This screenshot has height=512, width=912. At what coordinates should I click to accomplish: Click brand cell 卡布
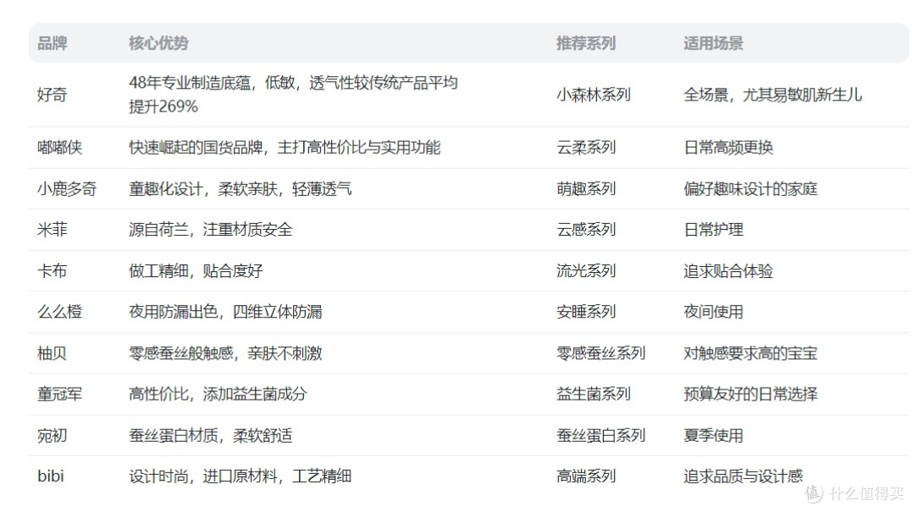(52, 270)
